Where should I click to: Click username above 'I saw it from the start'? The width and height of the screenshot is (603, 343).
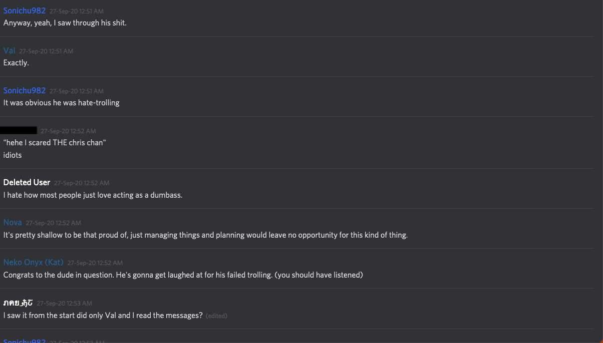click(x=18, y=303)
